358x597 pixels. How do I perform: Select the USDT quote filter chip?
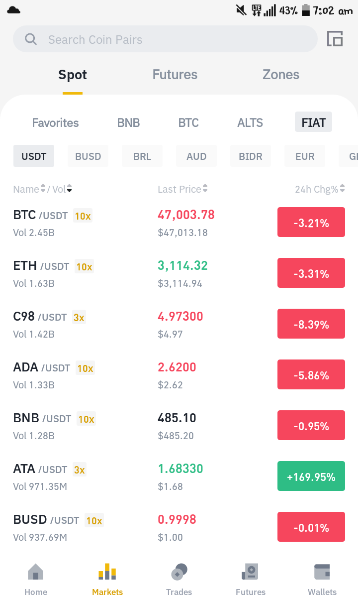[34, 156]
